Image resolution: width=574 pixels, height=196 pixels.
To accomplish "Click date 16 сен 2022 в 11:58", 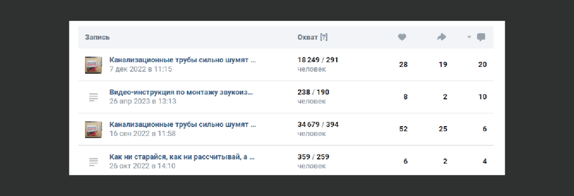I will tap(142, 133).
